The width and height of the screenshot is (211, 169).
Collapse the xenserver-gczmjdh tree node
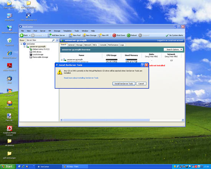point(25,46)
